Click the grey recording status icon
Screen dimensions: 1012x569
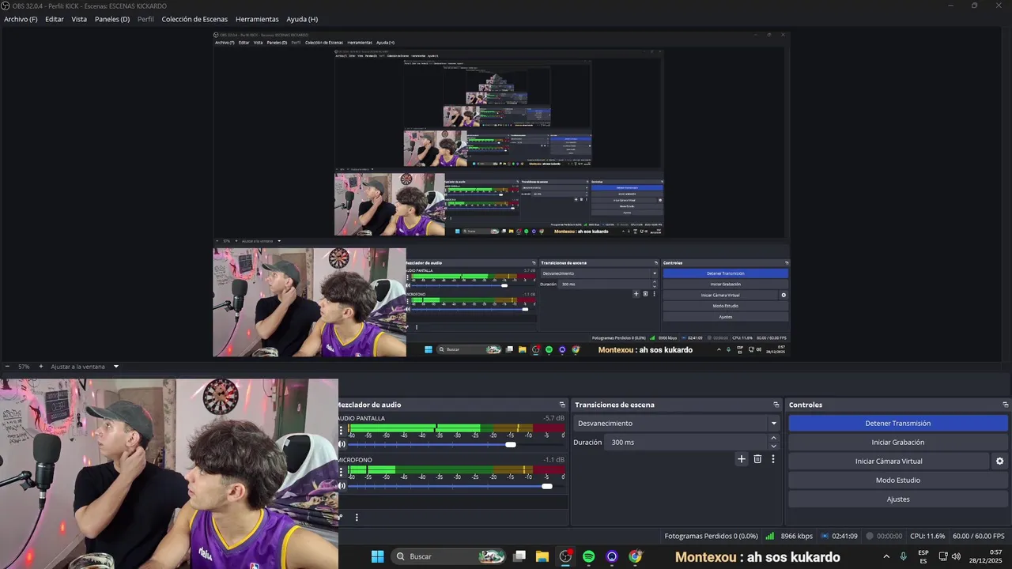tap(870, 536)
